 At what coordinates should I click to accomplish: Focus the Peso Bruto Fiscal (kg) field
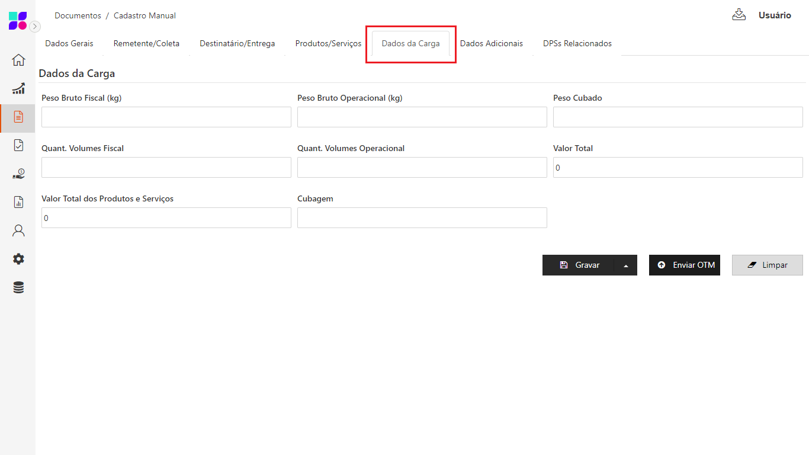click(x=166, y=117)
